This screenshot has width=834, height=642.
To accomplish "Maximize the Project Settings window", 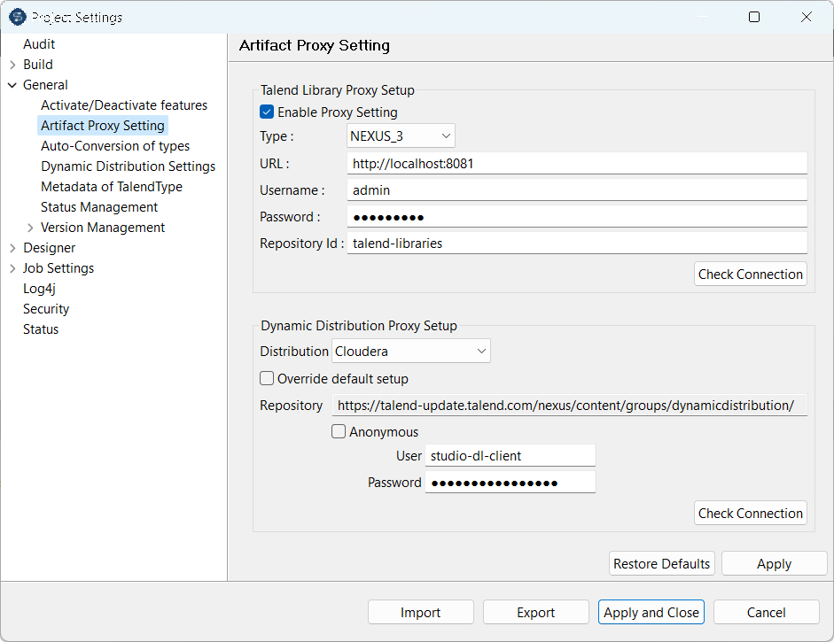I will pyautogui.click(x=754, y=17).
